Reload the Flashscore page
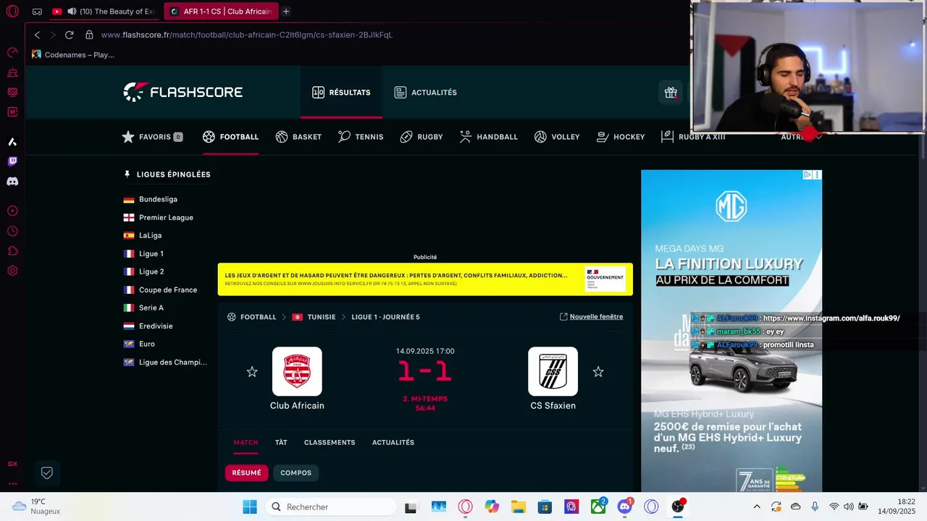927x521 pixels. [x=70, y=35]
